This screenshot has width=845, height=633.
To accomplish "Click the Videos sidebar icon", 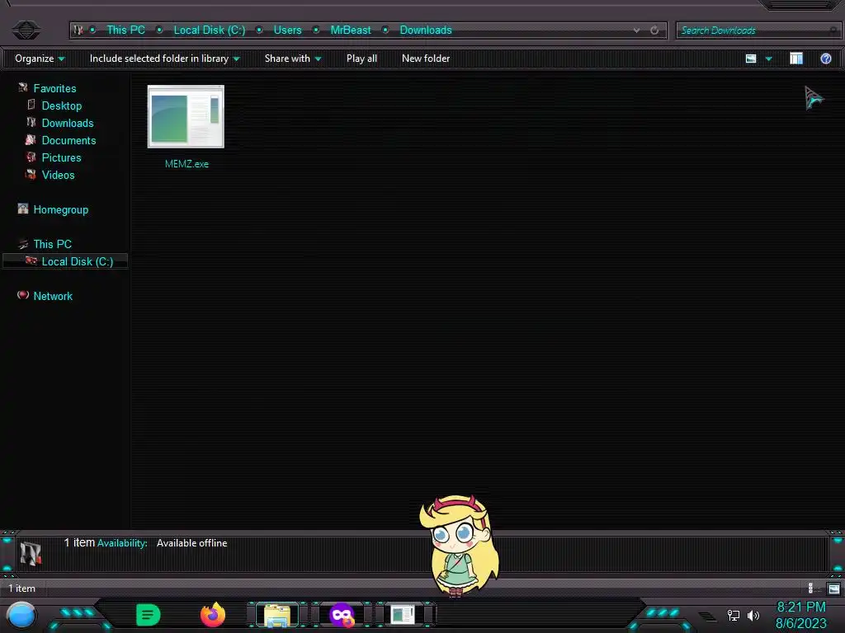I will click(x=31, y=174).
